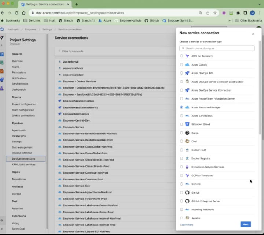Select Azure Resource Manager radio button
264x235 pixels.
point(181,107)
